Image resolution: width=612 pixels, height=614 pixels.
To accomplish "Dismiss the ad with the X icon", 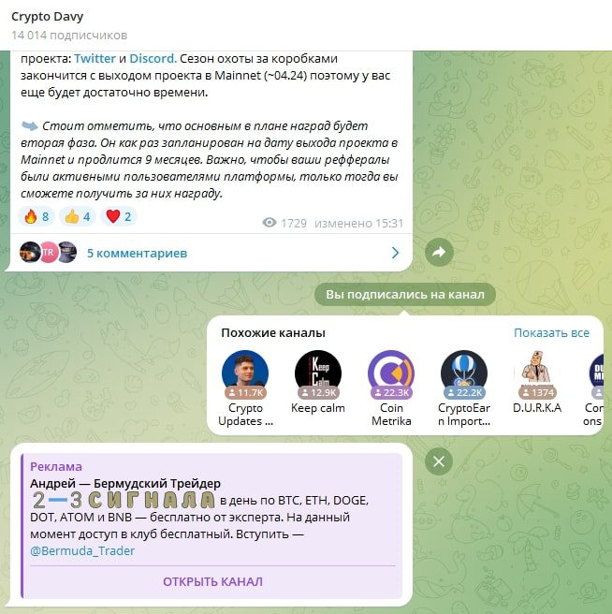I will pos(439,461).
